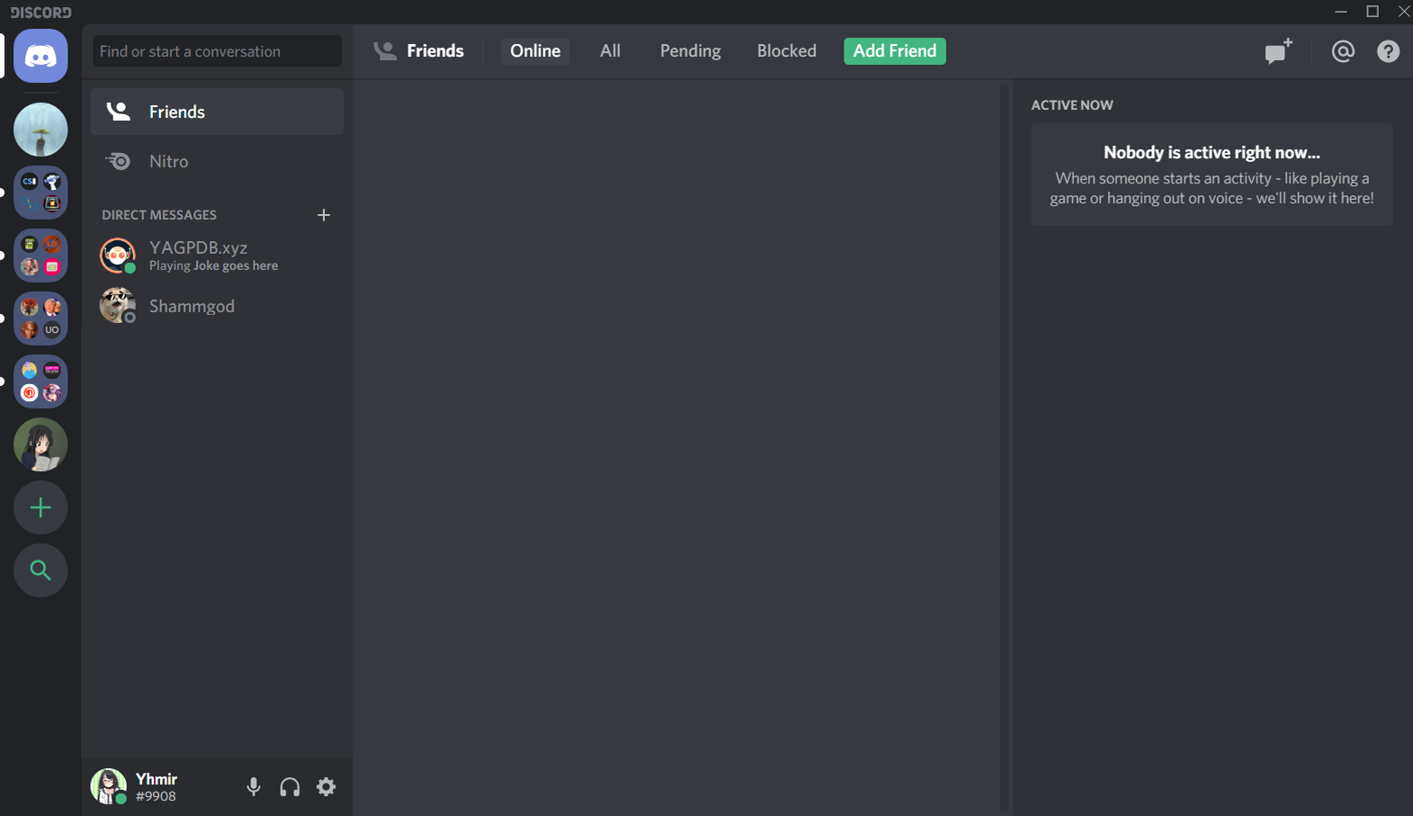The image size is (1413, 816).
Task: Open User Settings gear
Action: coord(326,787)
